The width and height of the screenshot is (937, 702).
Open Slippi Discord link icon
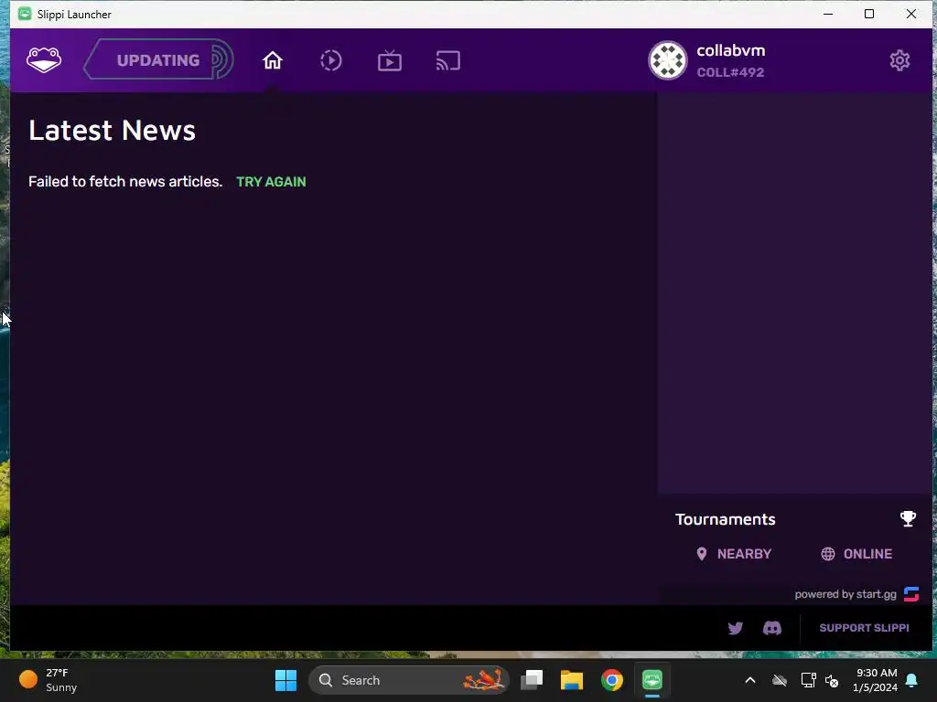pos(772,628)
